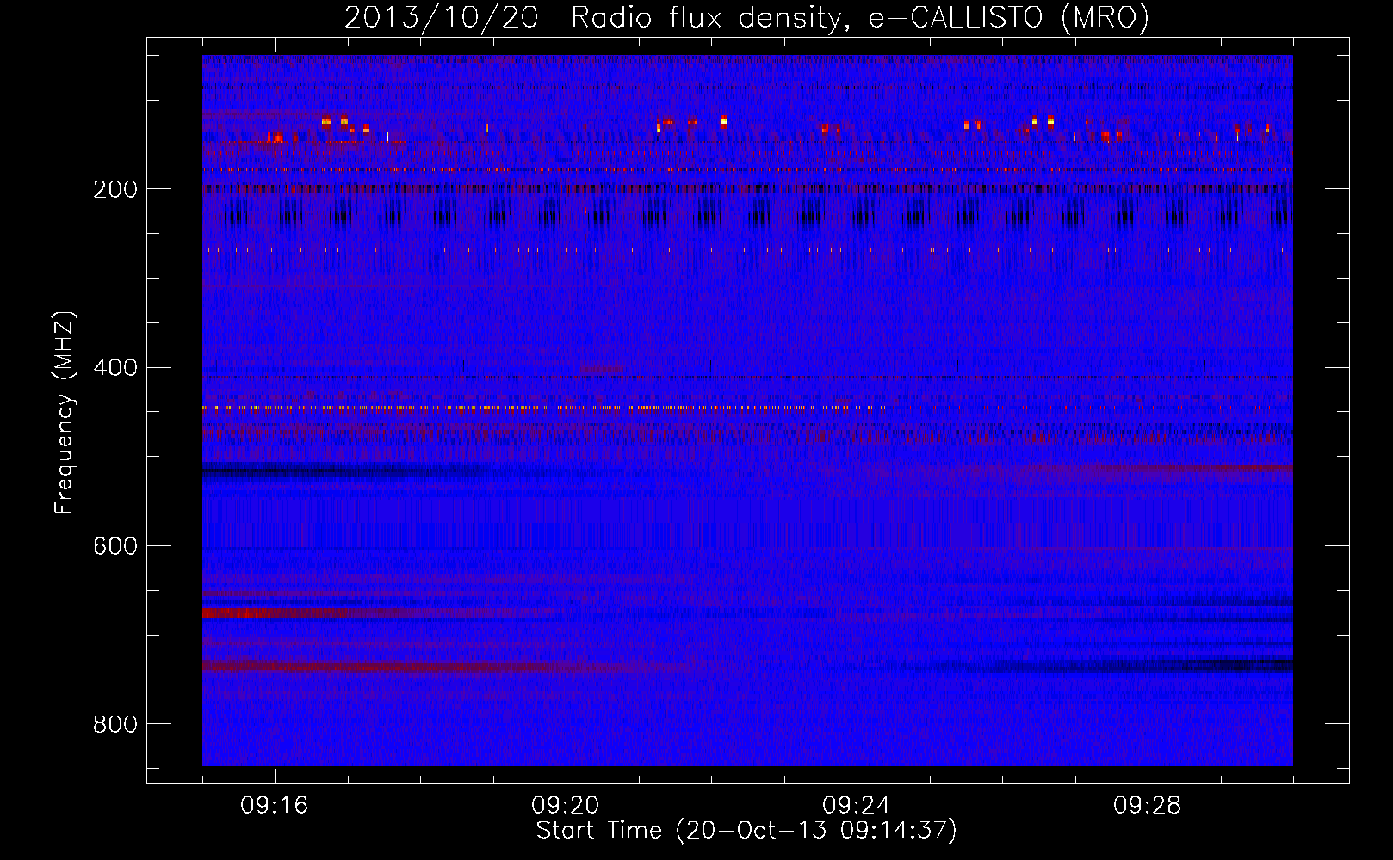Click the '09:28' time tick label
Screen dimensions: 1393x860
[x=1148, y=806]
